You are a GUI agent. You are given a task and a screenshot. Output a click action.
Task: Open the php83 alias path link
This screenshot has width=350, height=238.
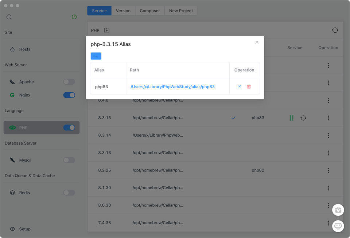(x=172, y=87)
